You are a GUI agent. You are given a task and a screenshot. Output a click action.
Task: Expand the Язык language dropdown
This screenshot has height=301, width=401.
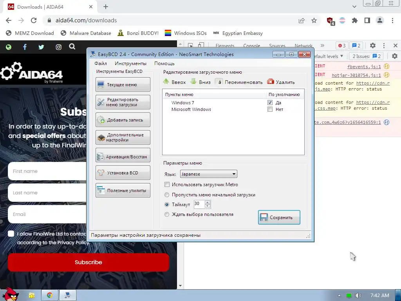[x=208, y=174]
